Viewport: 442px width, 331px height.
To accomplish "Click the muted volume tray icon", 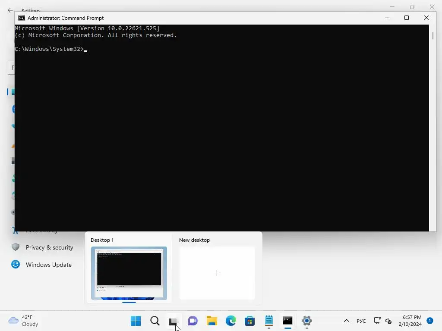I will (388, 321).
